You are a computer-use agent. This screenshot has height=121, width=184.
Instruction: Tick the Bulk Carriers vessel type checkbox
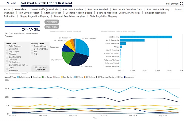tap(7, 46)
